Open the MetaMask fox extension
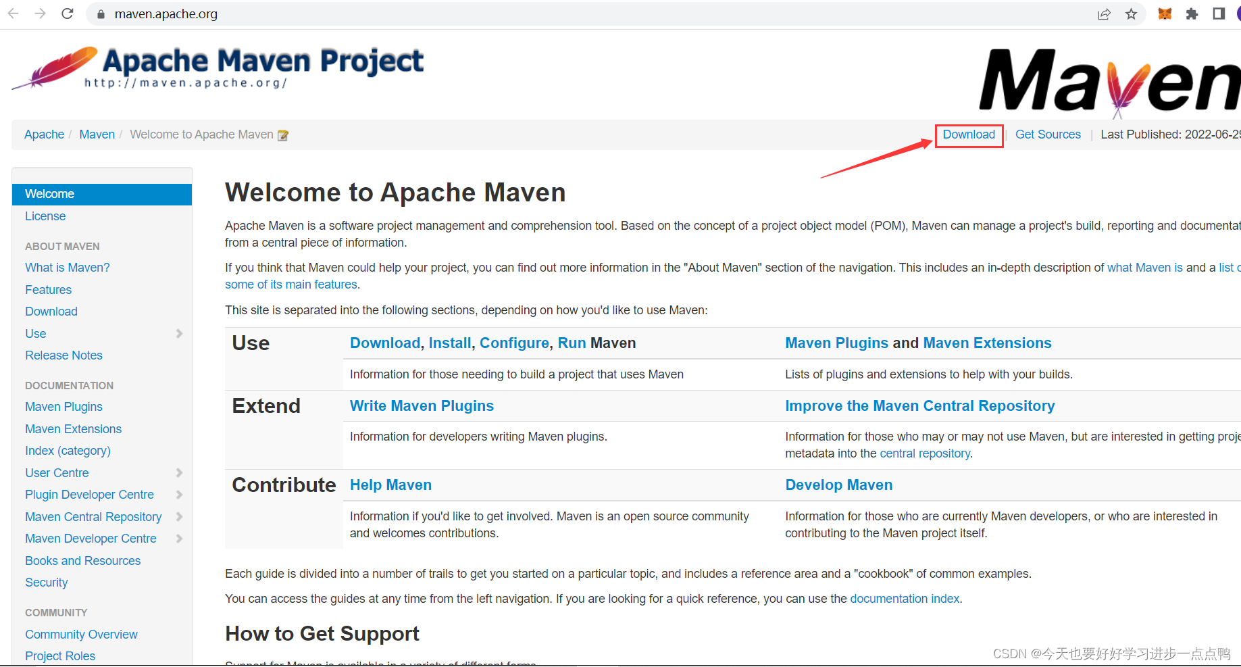The width and height of the screenshot is (1241, 667). tap(1165, 14)
